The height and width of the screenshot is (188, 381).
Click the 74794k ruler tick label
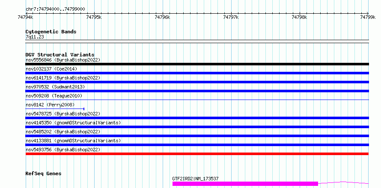point(26,17)
